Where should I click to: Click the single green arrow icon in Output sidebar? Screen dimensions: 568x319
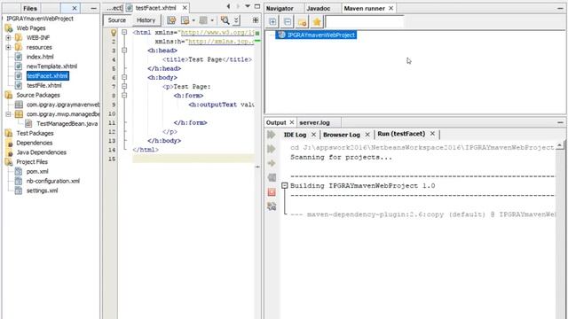click(272, 163)
